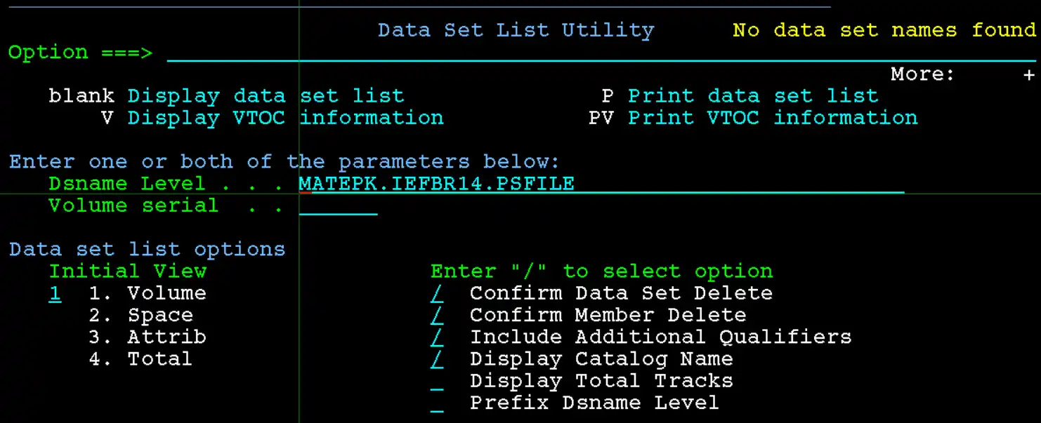This screenshot has width=1041, height=423.
Task: Click the No data set names found message
Action: coord(885,30)
